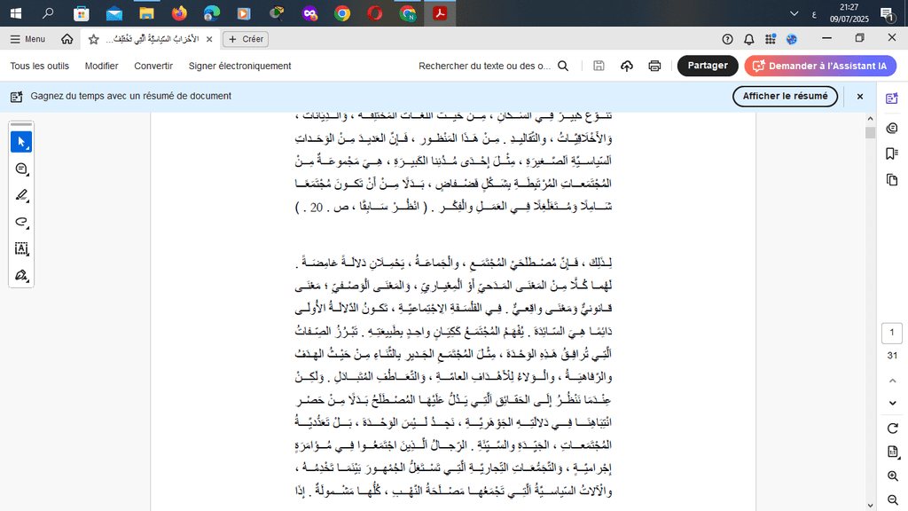
Task: Open the Menu hamburger
Action: coord(27,39)
